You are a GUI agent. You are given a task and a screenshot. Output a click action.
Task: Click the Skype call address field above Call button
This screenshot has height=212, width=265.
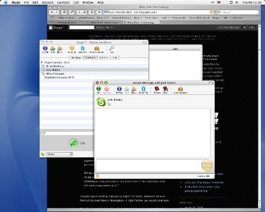68,133
